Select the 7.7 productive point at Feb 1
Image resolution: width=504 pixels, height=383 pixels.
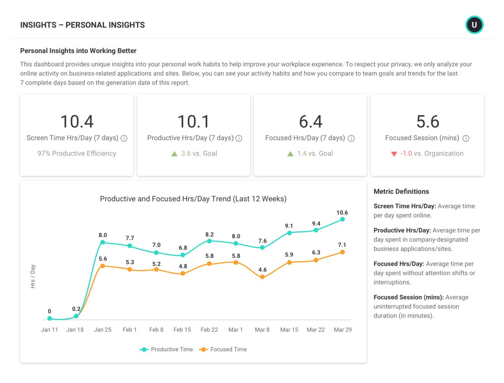[129, 246]
